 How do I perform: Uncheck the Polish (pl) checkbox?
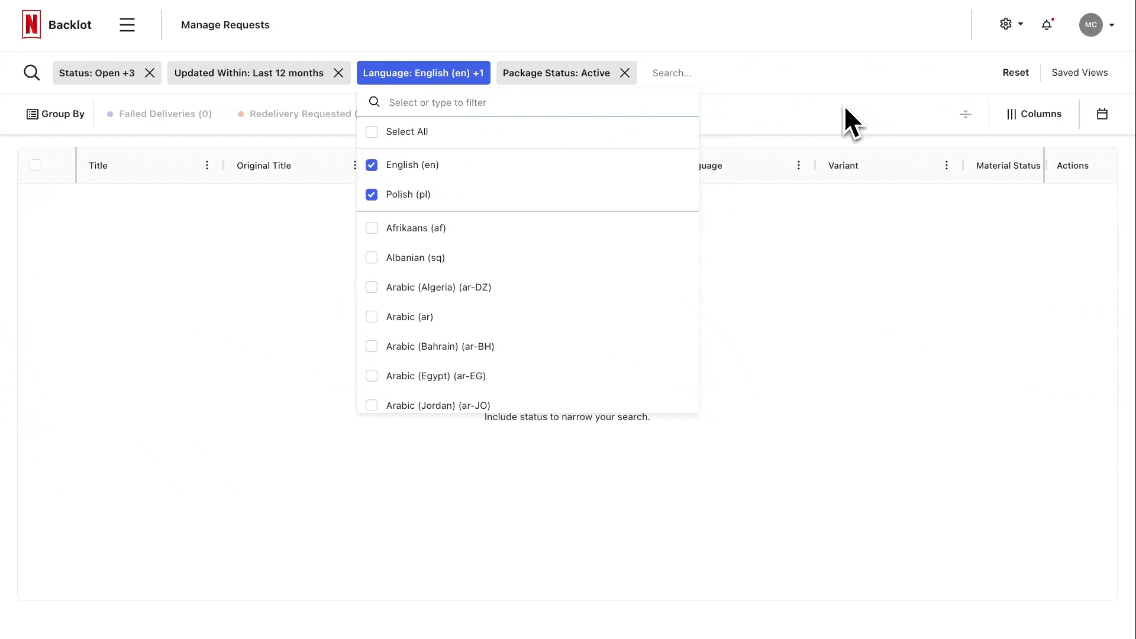click(372, 195)
